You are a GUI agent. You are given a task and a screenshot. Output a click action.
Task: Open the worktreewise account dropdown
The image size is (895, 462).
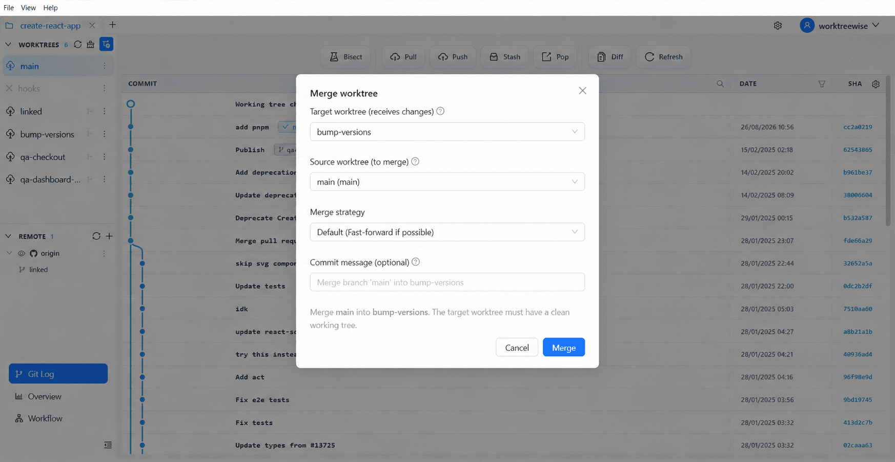[x=840, y=26]
